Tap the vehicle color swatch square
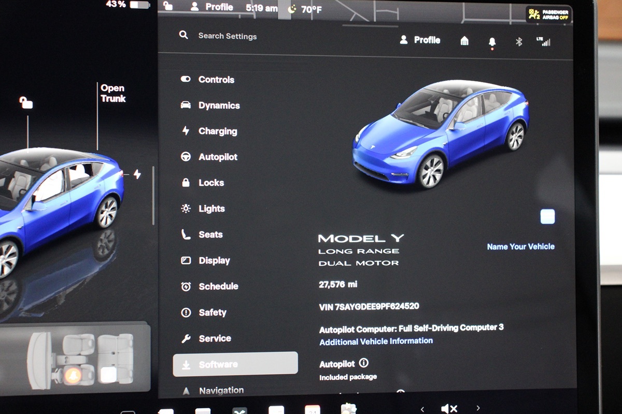 tap(547, 216)
